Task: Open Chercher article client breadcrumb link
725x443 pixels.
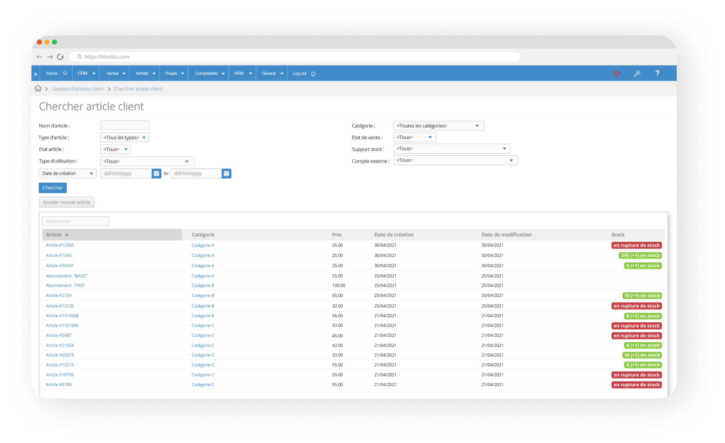Action: 138,89
